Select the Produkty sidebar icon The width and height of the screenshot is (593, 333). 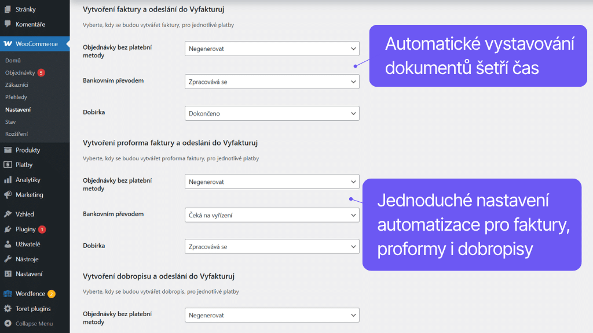click(x=7, y=150)
